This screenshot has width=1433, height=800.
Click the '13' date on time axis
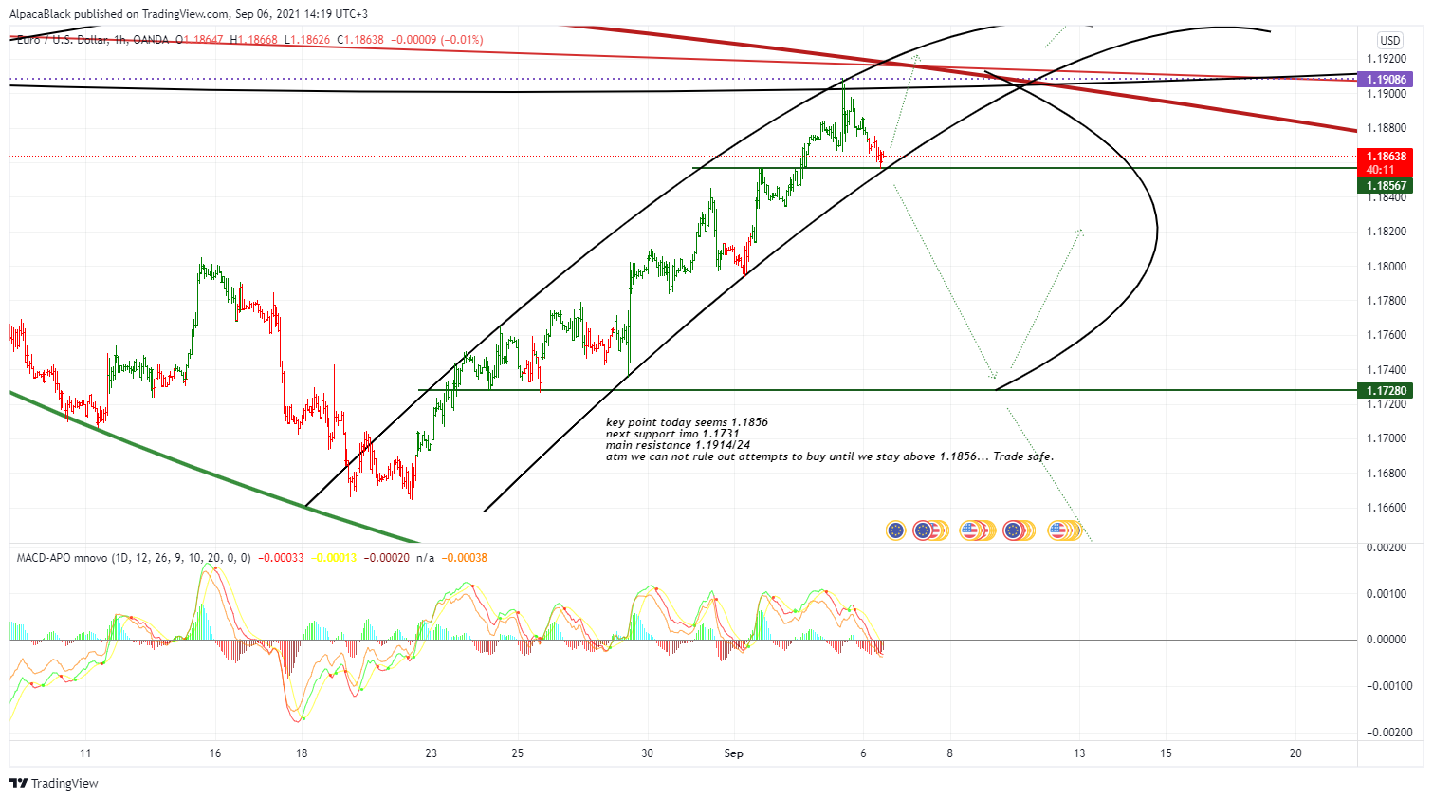pyautogui.click(x=1079, y=753)
